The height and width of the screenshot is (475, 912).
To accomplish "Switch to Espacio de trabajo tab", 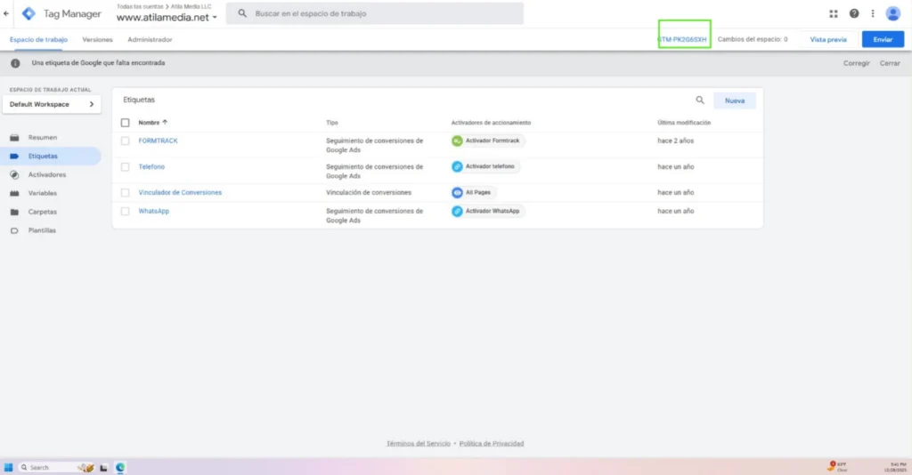I will pyautogui.click(x=38, y=39).
